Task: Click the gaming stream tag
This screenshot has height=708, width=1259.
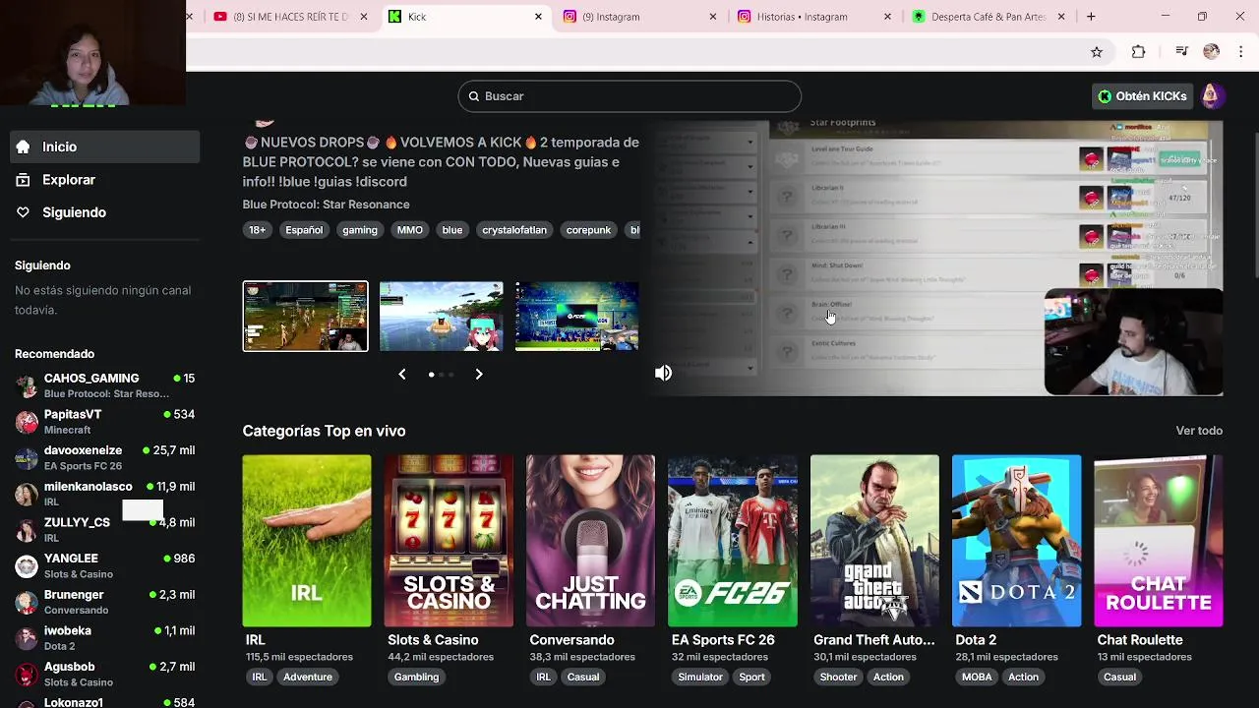Action: [x=360, y=230]
